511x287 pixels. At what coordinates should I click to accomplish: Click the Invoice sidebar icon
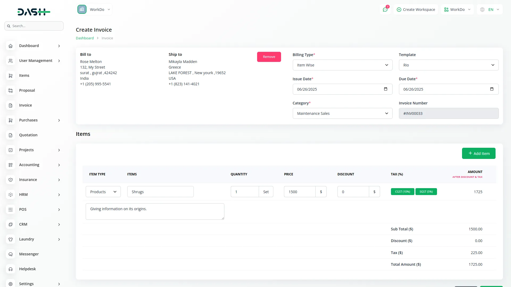pyautogui.click(x=10, y=105)
